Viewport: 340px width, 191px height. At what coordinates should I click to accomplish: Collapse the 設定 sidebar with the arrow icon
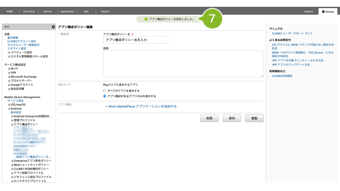pos(53,27)
